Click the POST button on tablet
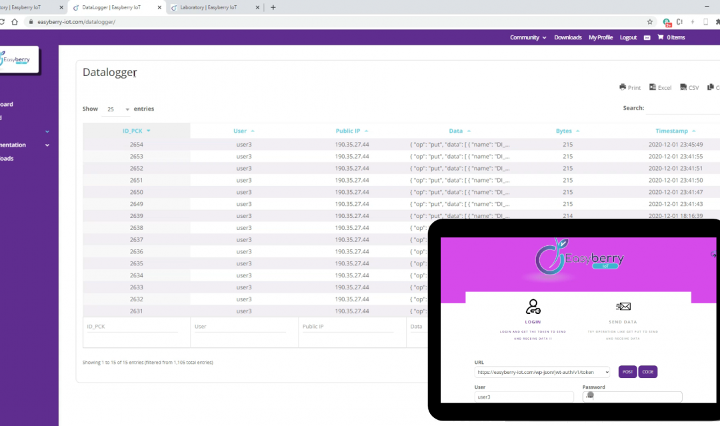Viewport: 720px width, 426px height. (627, 372)
